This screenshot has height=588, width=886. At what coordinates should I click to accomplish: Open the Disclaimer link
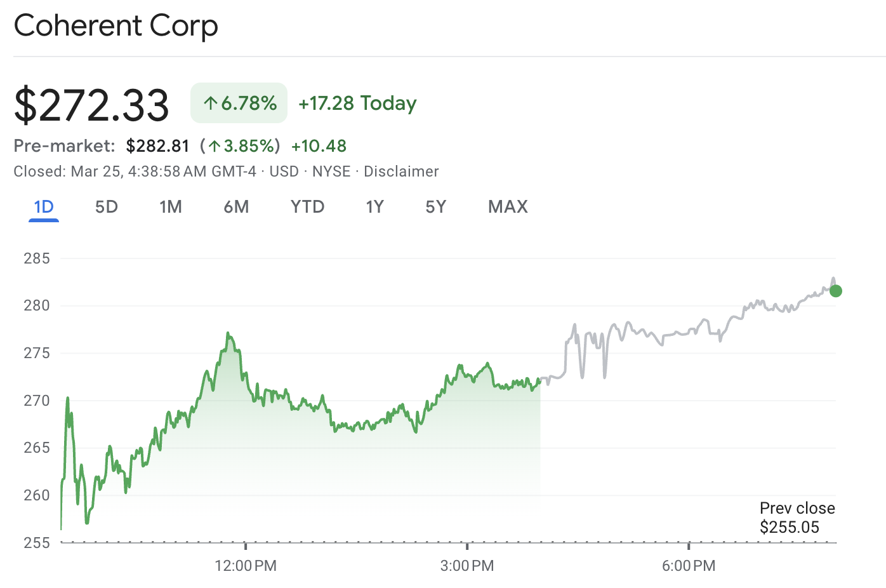401,171
